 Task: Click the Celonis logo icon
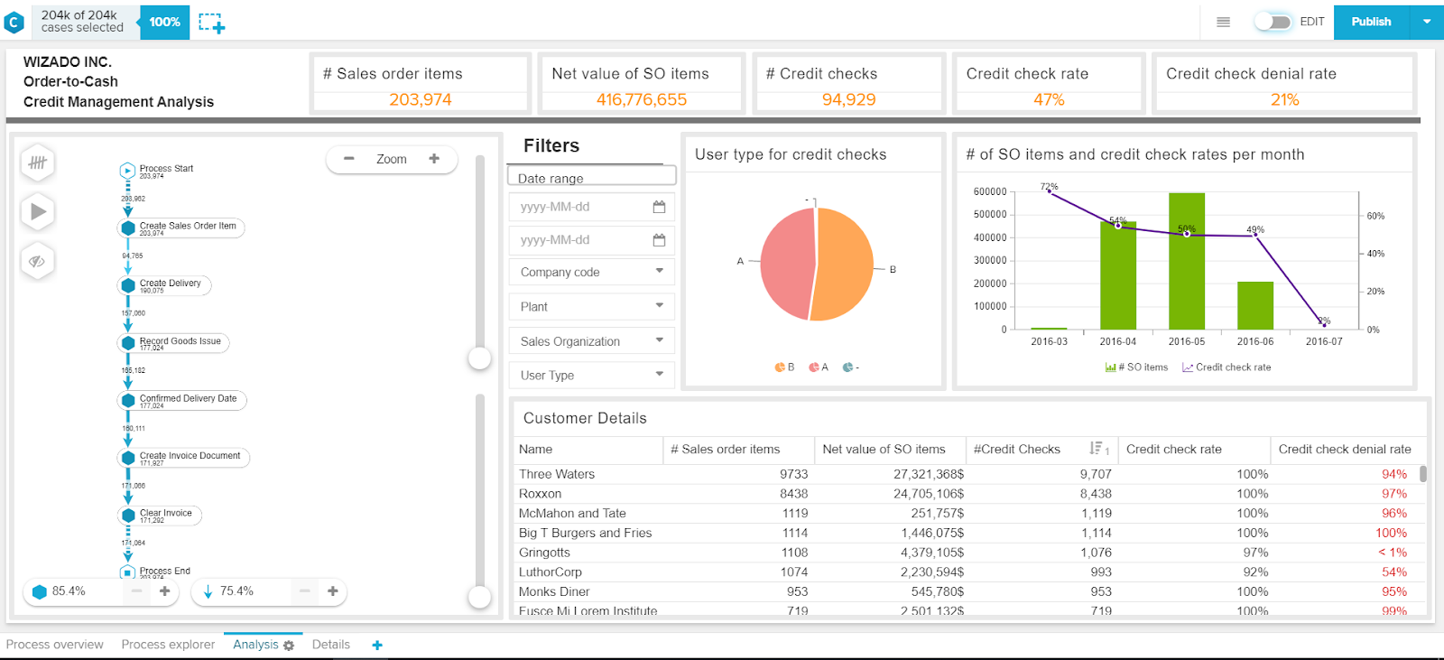[14, 22]
